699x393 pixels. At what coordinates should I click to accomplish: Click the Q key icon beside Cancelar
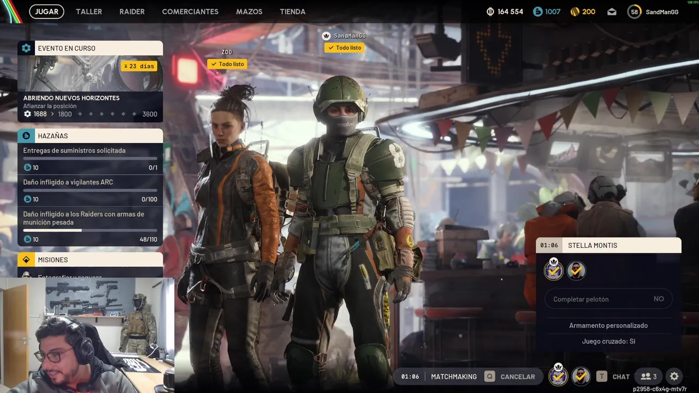pyautogui.click(x=490, y=377)
